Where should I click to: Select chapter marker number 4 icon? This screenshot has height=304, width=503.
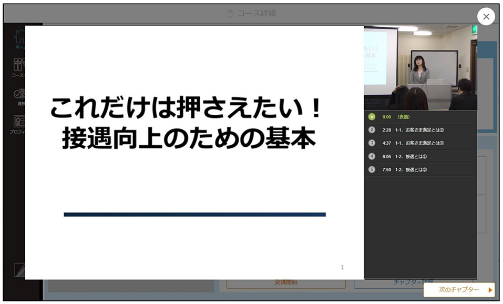pyautogui.click(x=372, y=157)
